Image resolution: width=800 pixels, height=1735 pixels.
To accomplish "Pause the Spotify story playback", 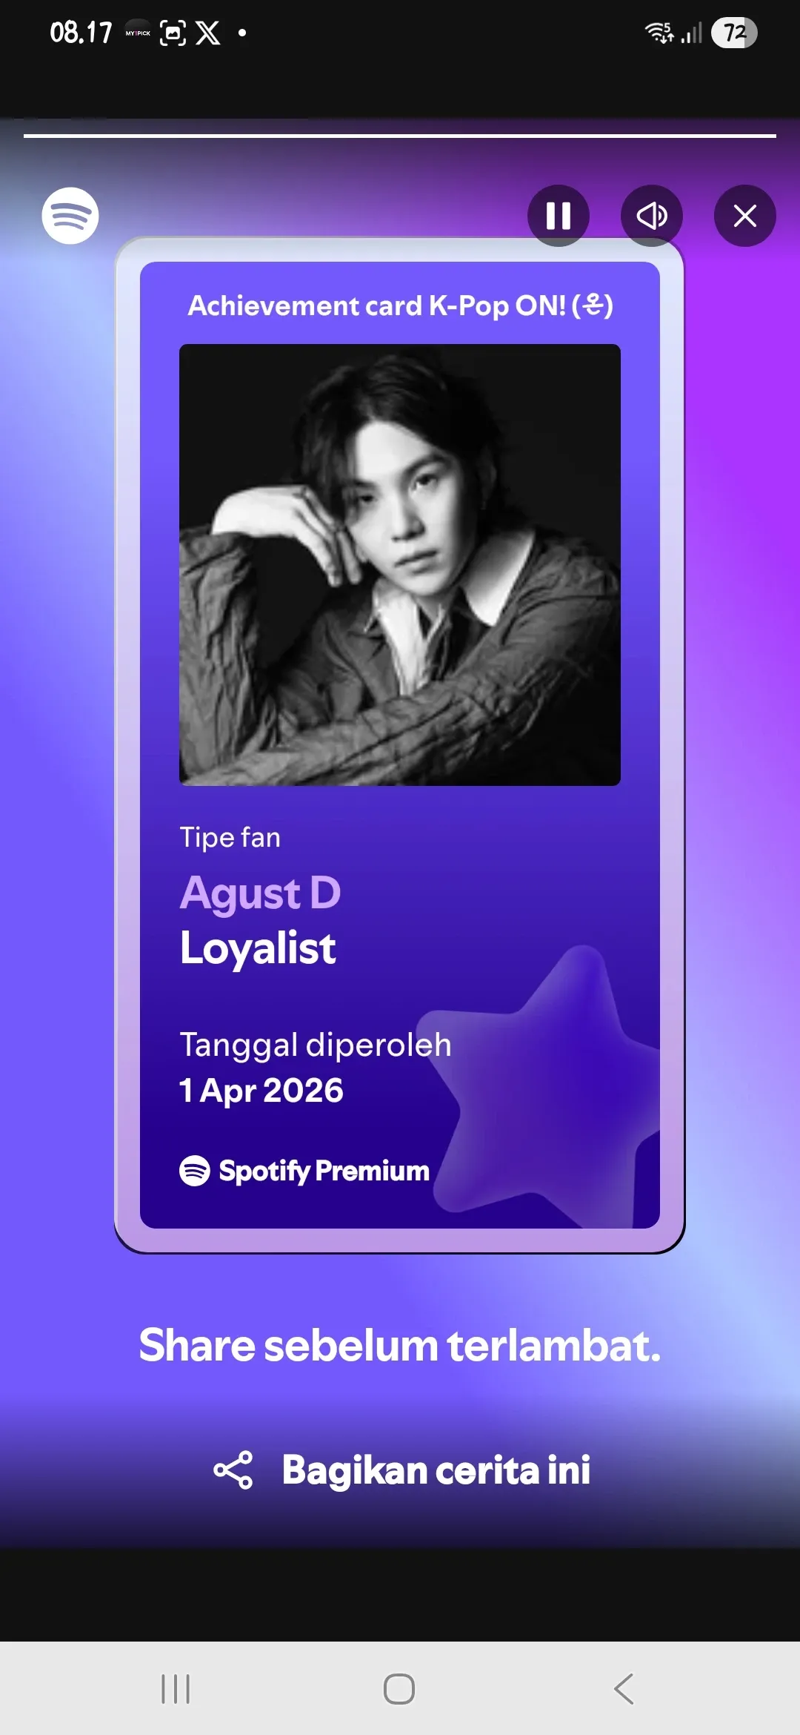I will (x=559, y=216).
